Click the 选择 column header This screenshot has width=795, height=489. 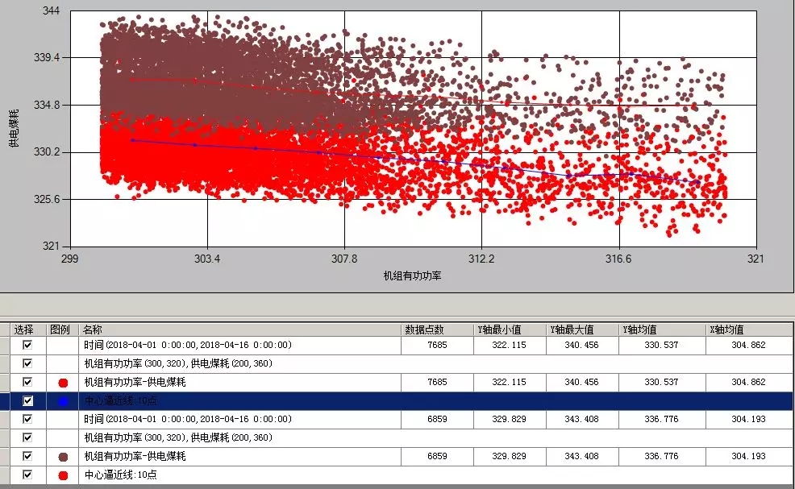click(x=24, y=329)
